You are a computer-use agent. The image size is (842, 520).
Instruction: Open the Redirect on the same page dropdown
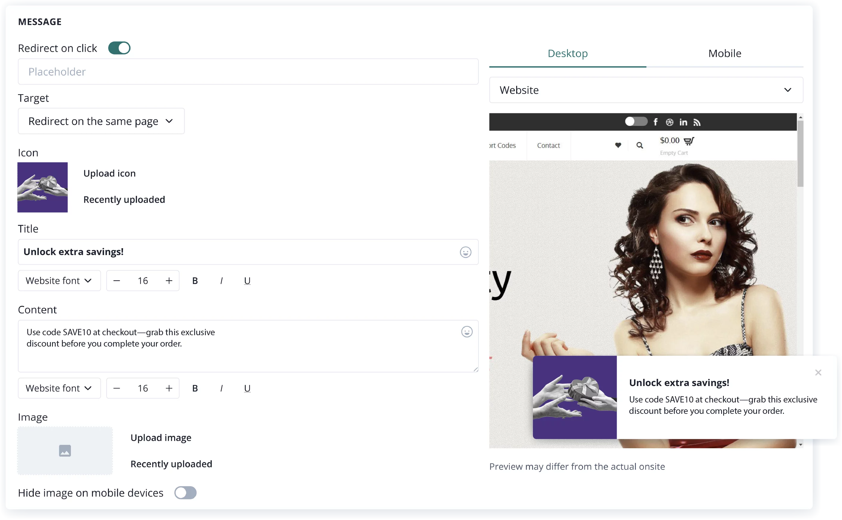pos(101,121)
